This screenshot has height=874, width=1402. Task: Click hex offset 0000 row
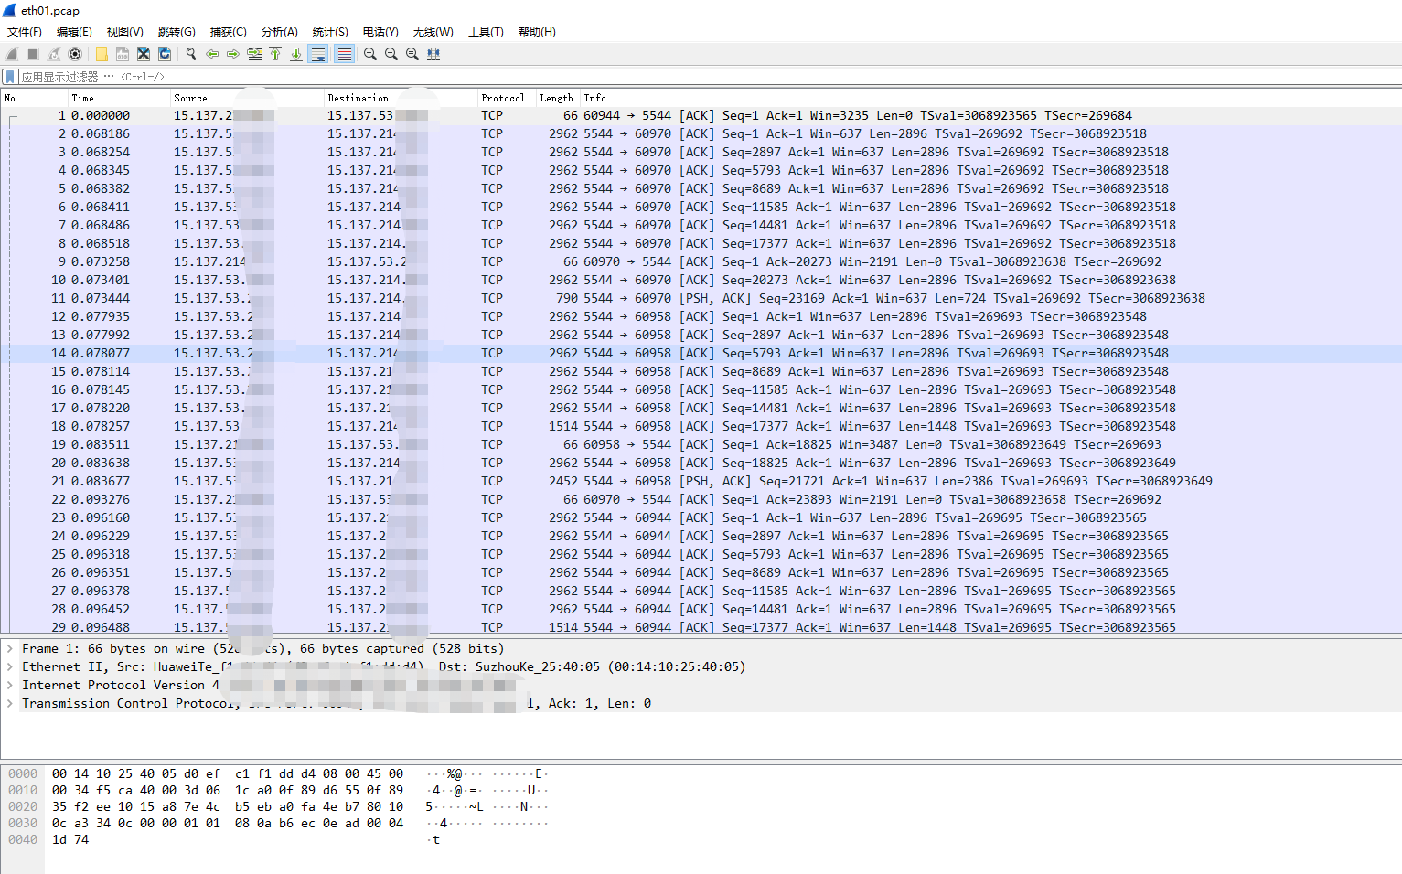[23, 773]
